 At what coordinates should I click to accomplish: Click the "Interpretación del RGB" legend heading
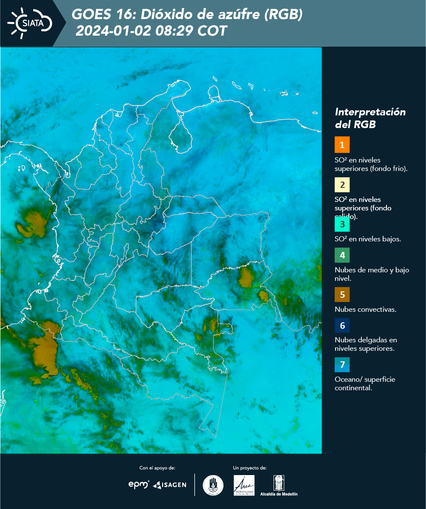click(370, 118)
